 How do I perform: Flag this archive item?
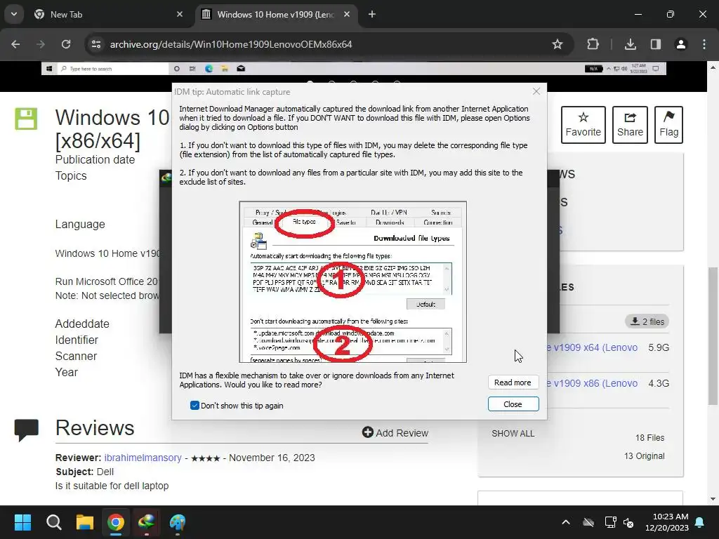click(668, 125)
